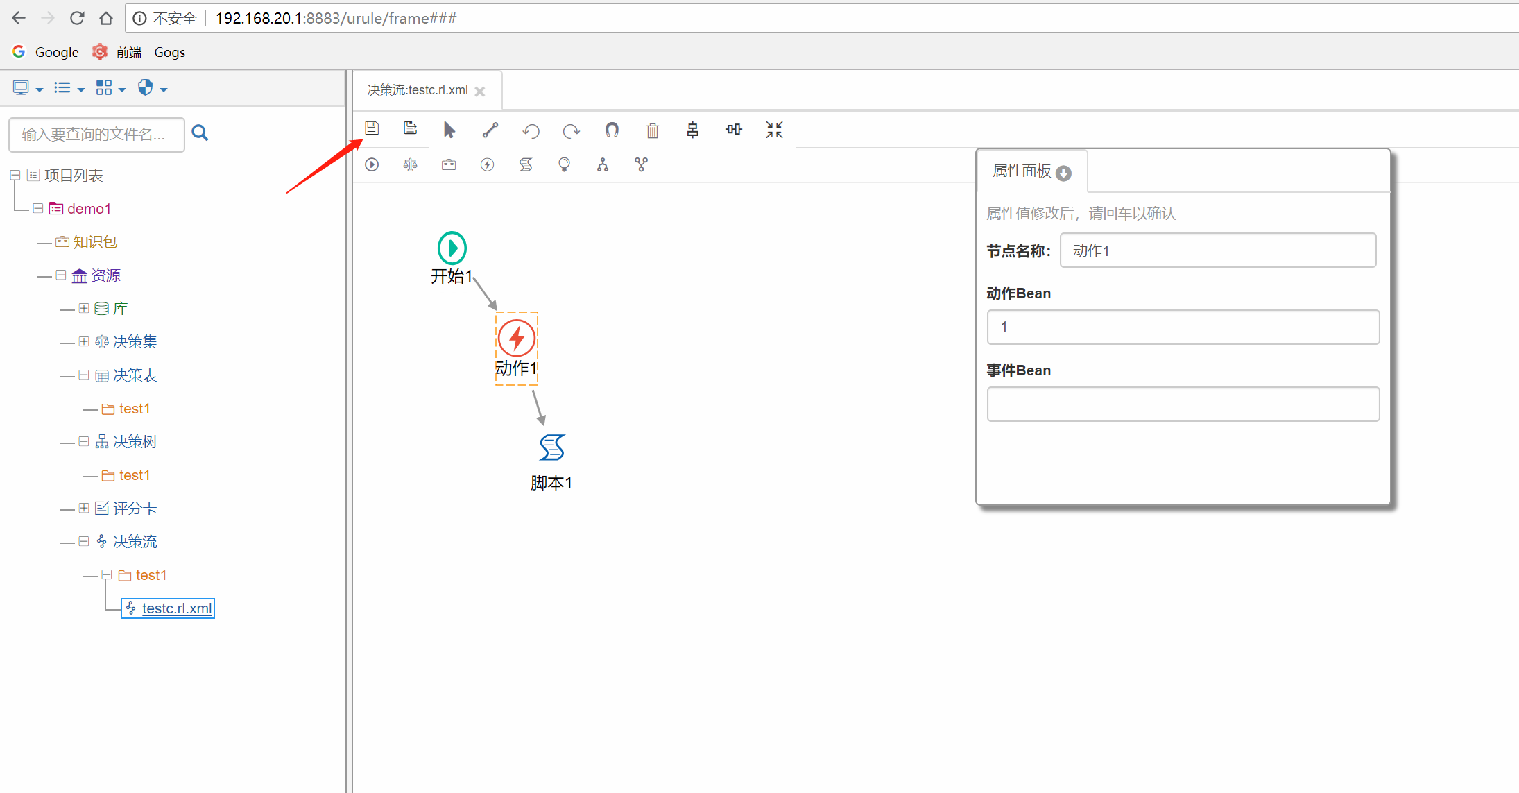The width and height of the screenshot is (1519, 793).
Task: Switch to the 决策流:testc.rl.xml tab
Action: tap(418, 90)
